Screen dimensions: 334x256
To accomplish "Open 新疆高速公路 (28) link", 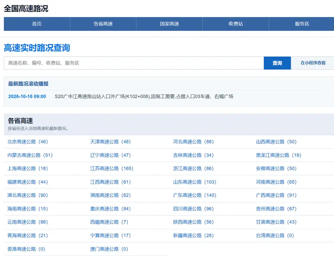I will pyautogui.click(x=193, y=236).
